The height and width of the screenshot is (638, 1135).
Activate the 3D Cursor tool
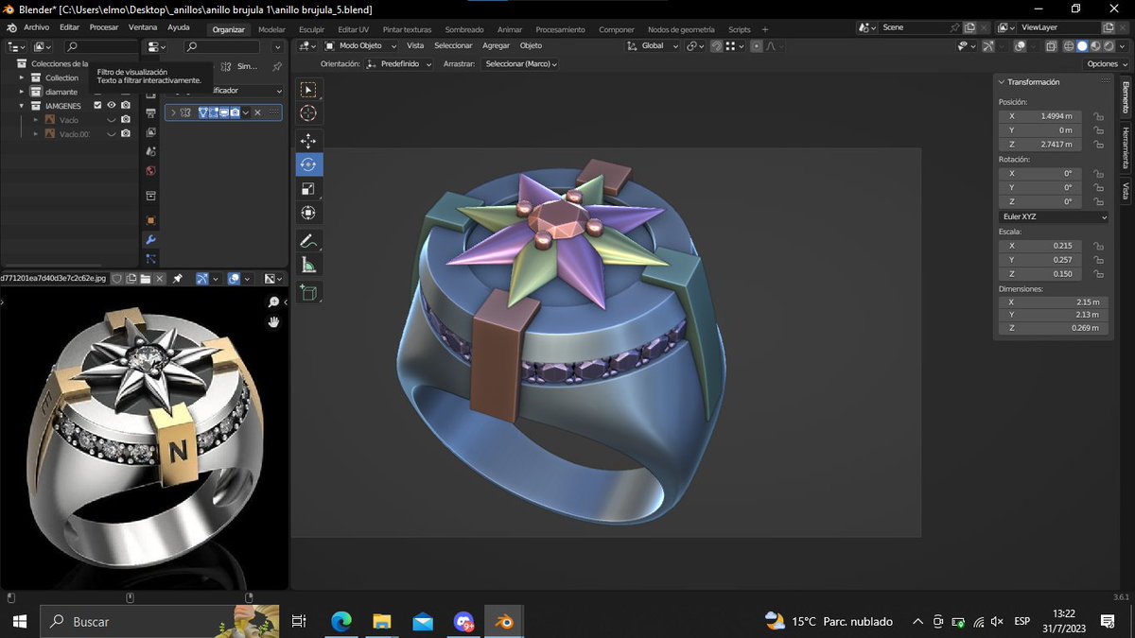pyautogui.click(x=308, y=113)
